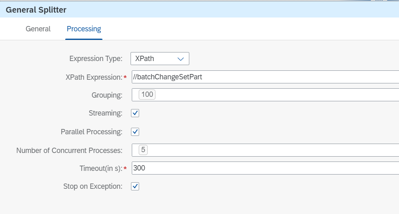Click the Streaming label text
This screenshot has width=399, height=214.
click(105, 113)
